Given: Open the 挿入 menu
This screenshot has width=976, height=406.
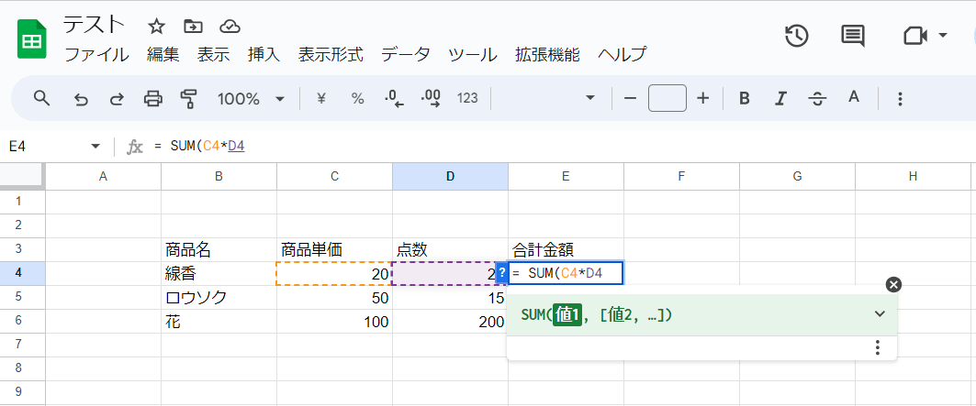Looking at the screenshot, I should (x=264, y=54).
